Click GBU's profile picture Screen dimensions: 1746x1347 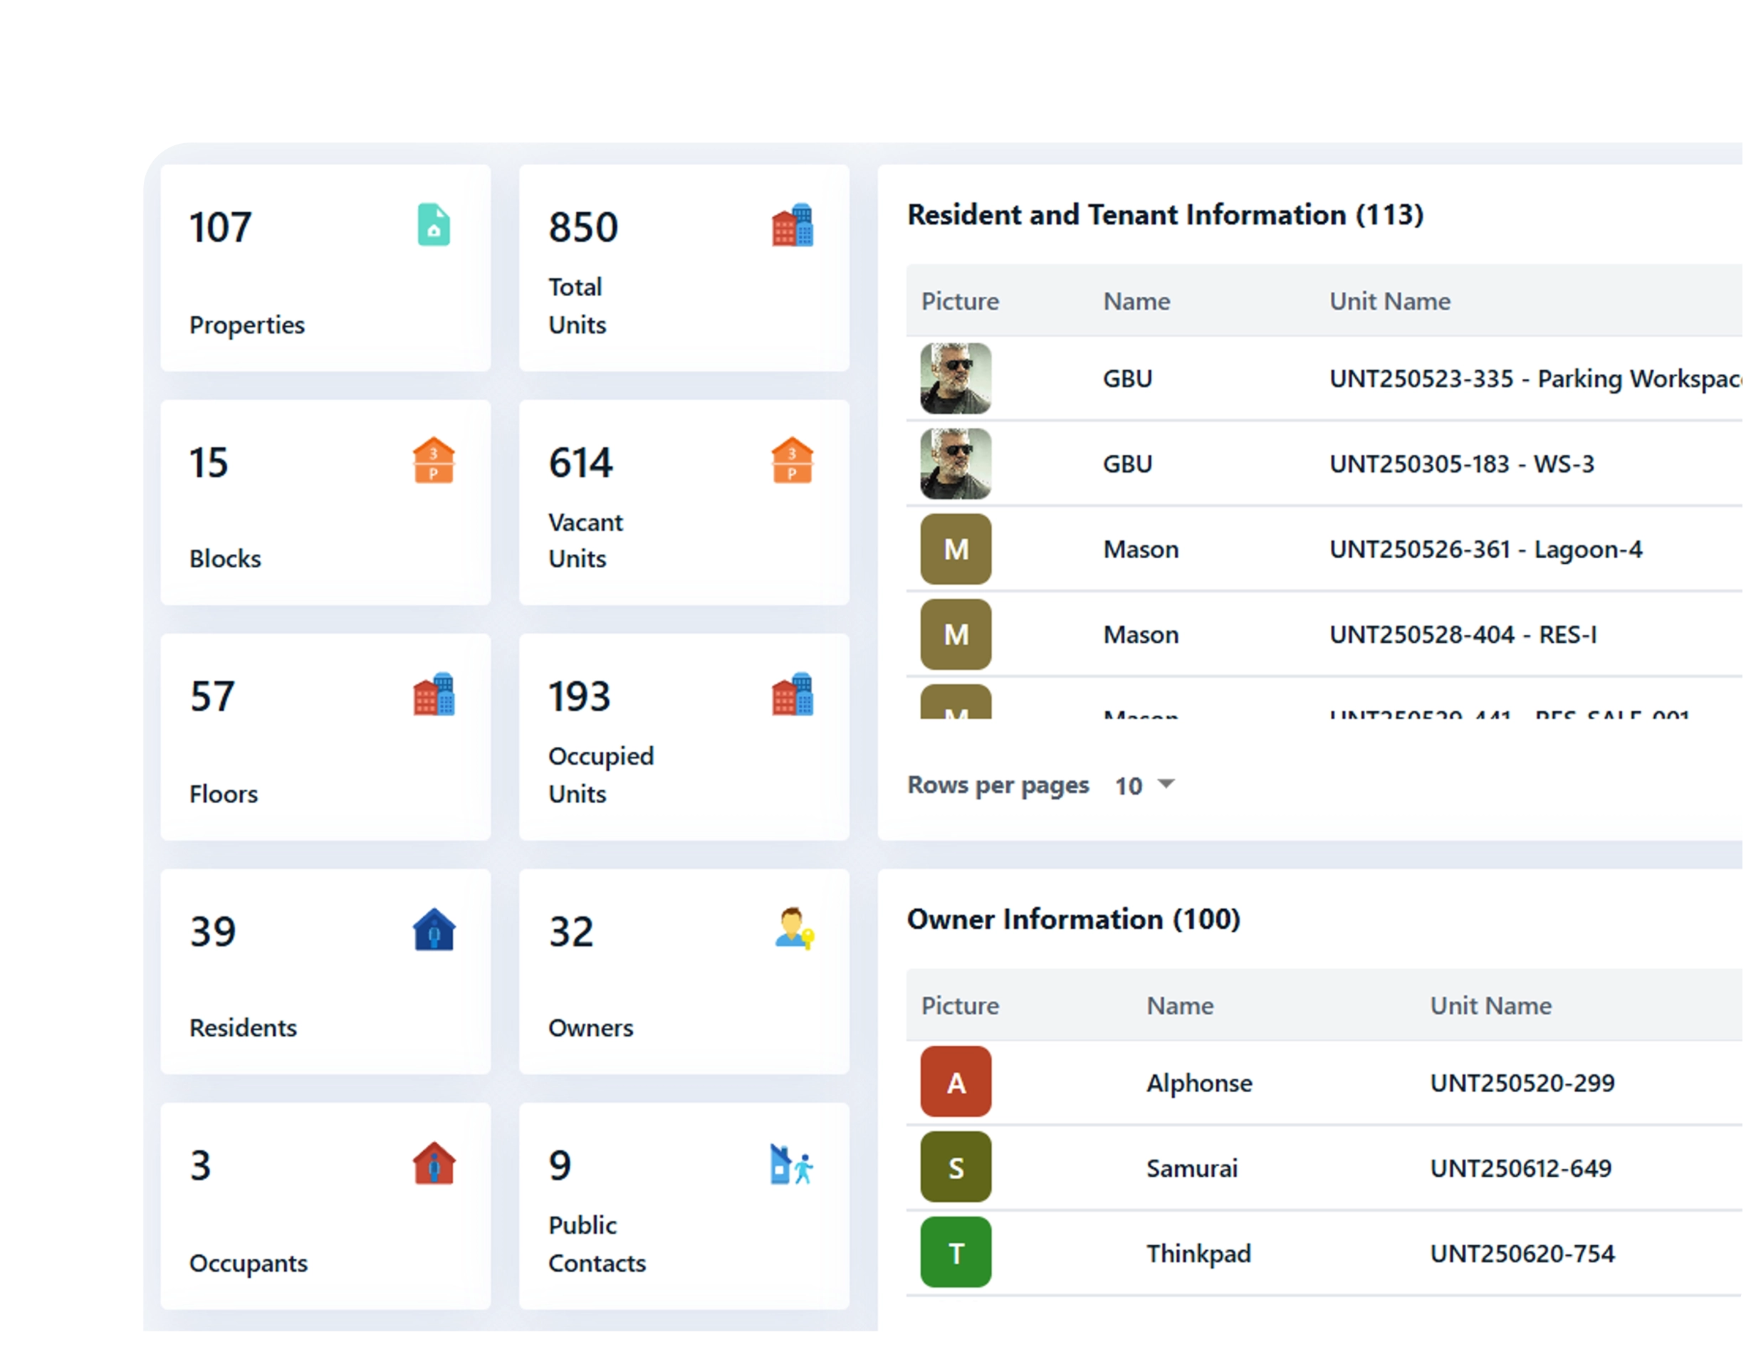pos(955,379)
